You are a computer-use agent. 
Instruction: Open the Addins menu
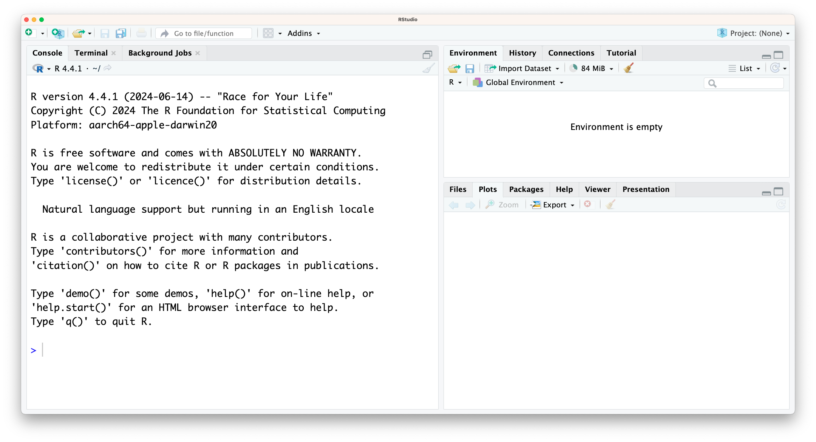click(x=304, y=33)
